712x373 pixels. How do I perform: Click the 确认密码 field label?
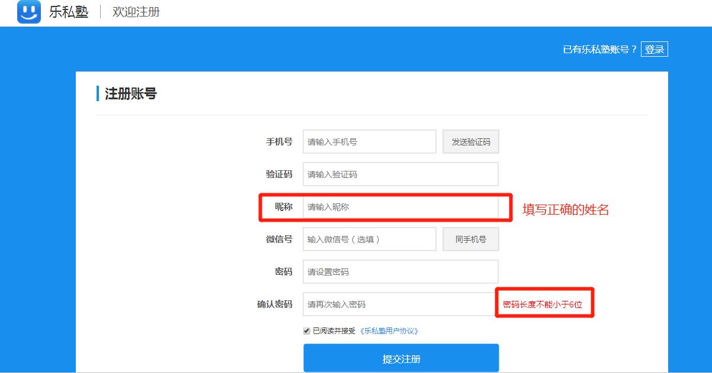click(275, 304)
